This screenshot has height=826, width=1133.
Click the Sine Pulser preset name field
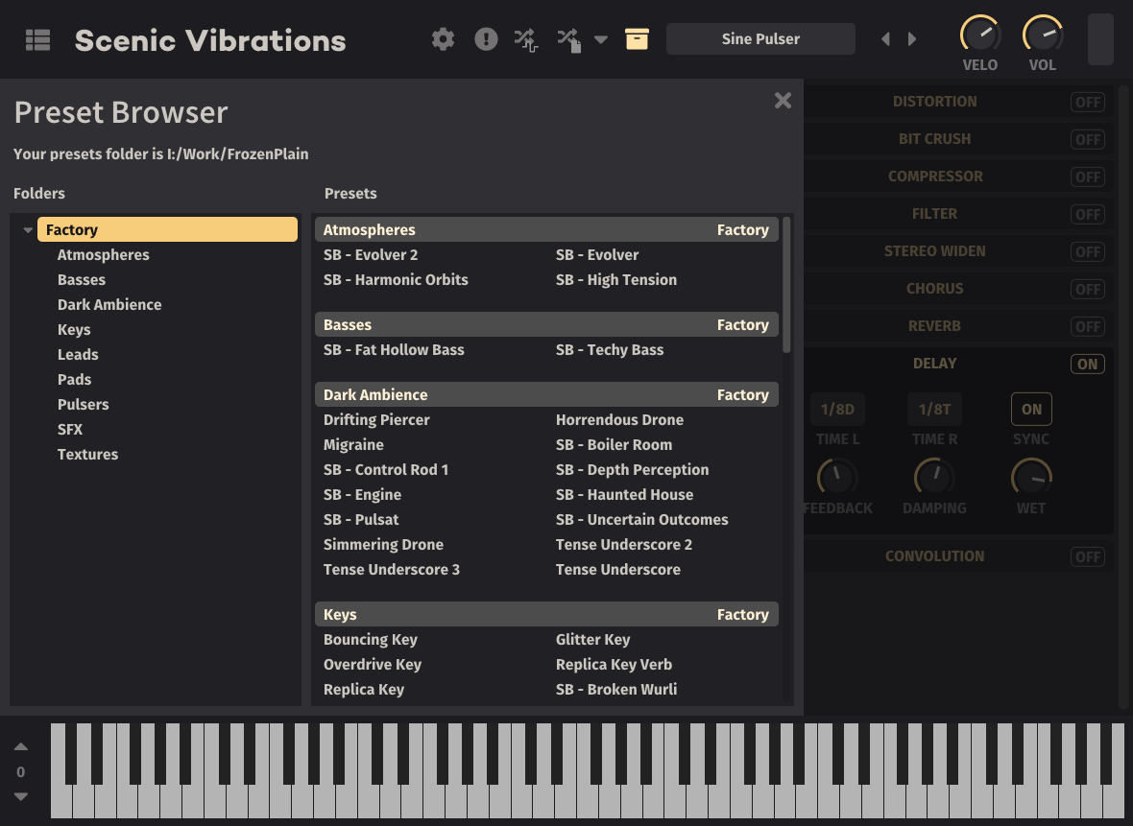pyautogui.click(x=760, y=38)
